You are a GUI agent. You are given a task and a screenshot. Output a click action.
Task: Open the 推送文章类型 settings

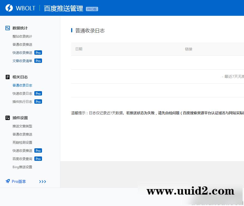[22, 126]
